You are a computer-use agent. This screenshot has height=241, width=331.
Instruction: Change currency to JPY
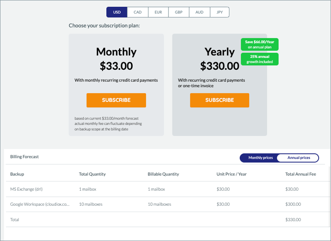[x=220, y=12]
